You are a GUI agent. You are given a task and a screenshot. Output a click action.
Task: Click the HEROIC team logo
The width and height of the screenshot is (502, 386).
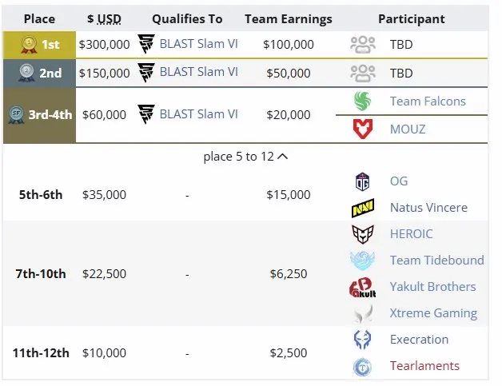[362, 234]
